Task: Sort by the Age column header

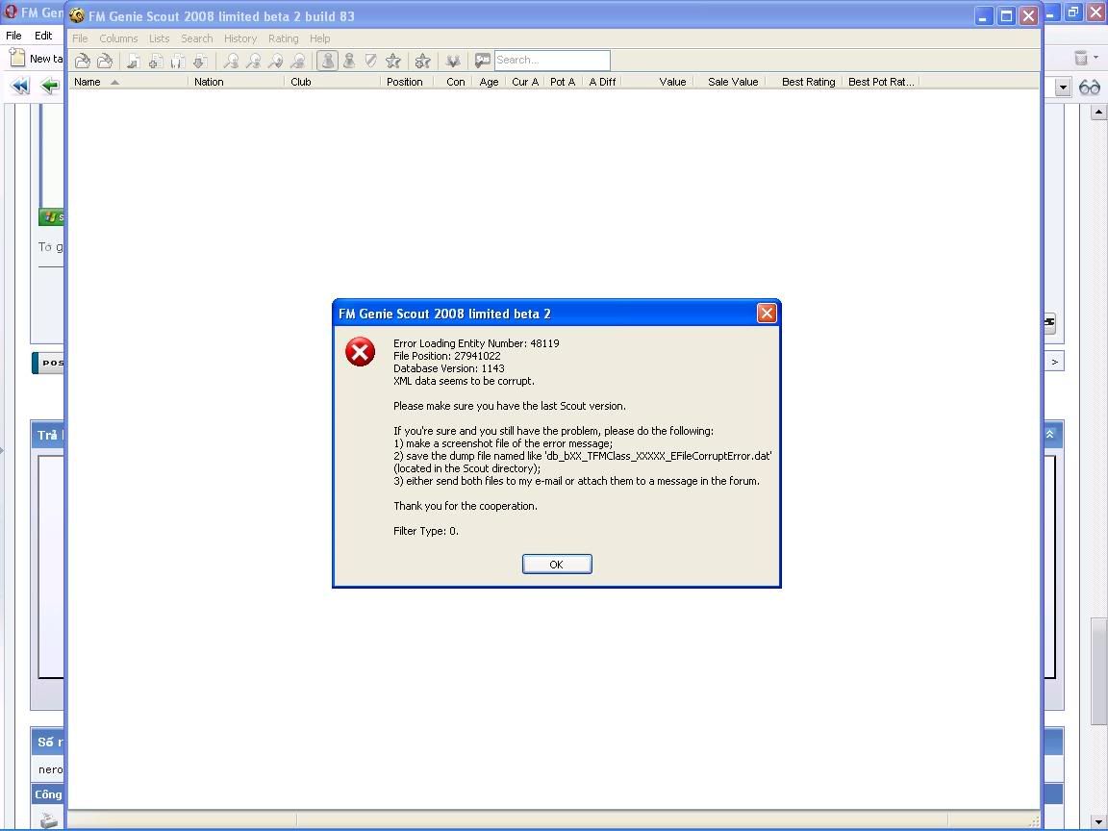Action: (x=489, y=82)
